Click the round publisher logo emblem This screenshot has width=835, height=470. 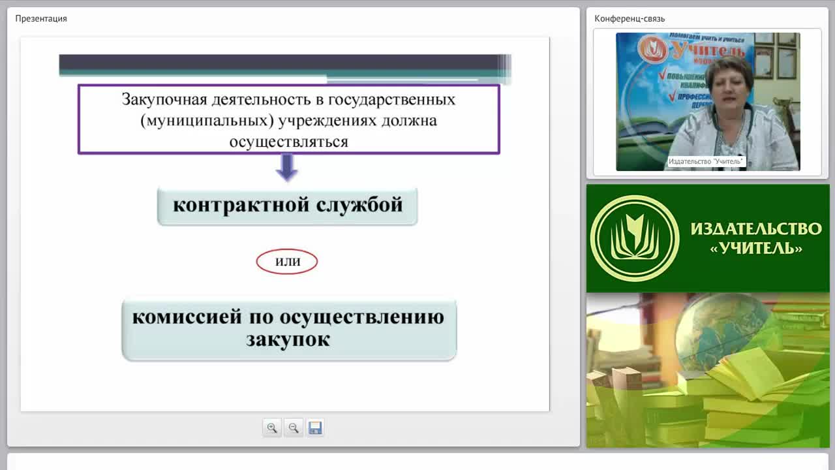634,238
